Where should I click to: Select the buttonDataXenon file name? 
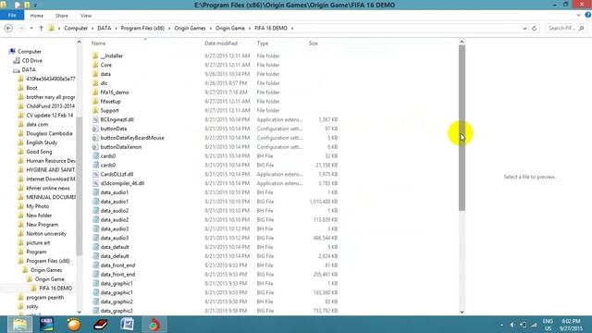(x=121, y=147)
